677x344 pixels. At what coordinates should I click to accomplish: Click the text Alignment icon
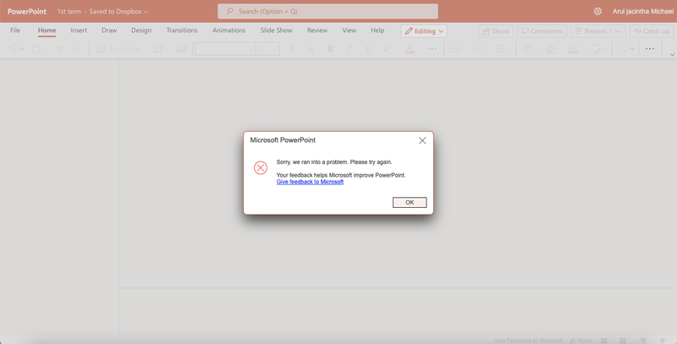tap(500, 49)
